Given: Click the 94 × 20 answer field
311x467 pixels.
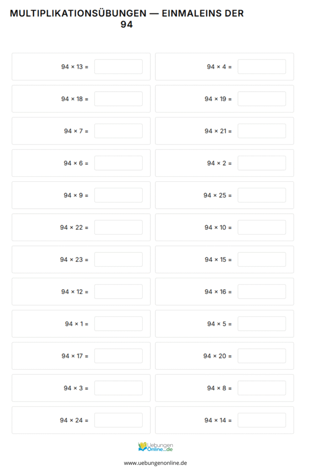Looking at the screenshot, I should (262, 356).
